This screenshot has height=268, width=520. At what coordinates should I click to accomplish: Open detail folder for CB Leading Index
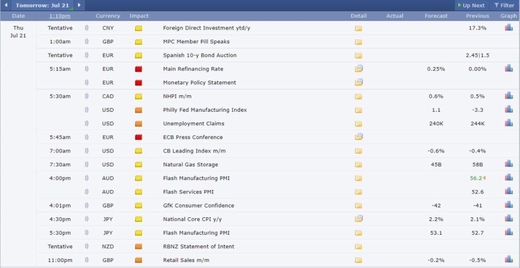coord(358,151)
